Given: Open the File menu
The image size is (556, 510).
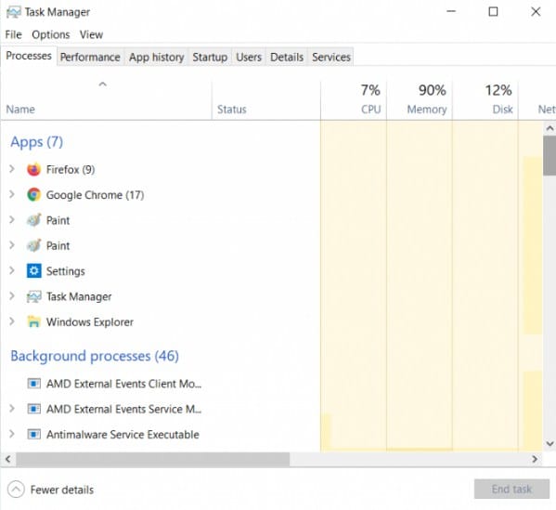Looking at the screenshot, I should click(x=14, y=34).
